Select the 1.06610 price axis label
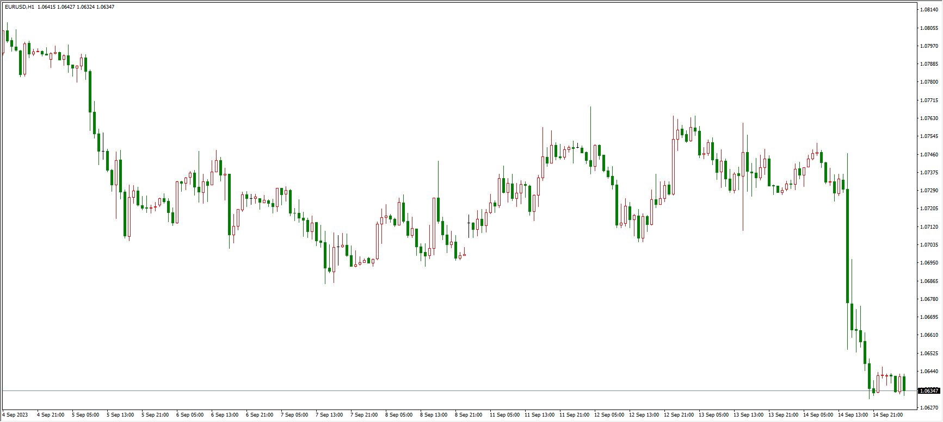This screenshot has width=943, height=422. (929, 335)
